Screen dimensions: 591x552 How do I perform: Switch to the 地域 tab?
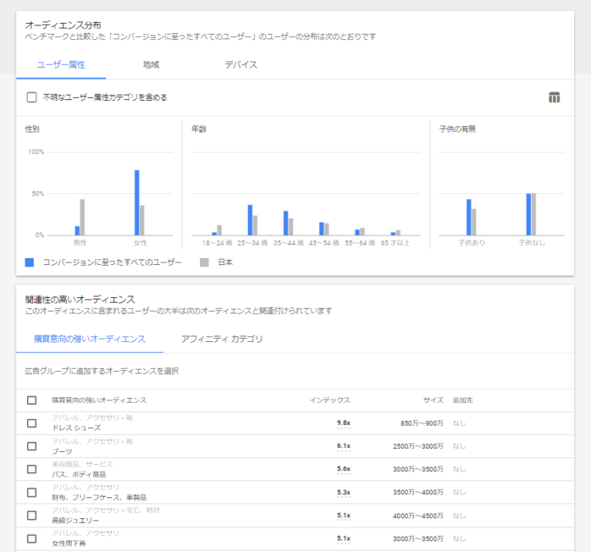pyautogui.click(x=151, y=65)
